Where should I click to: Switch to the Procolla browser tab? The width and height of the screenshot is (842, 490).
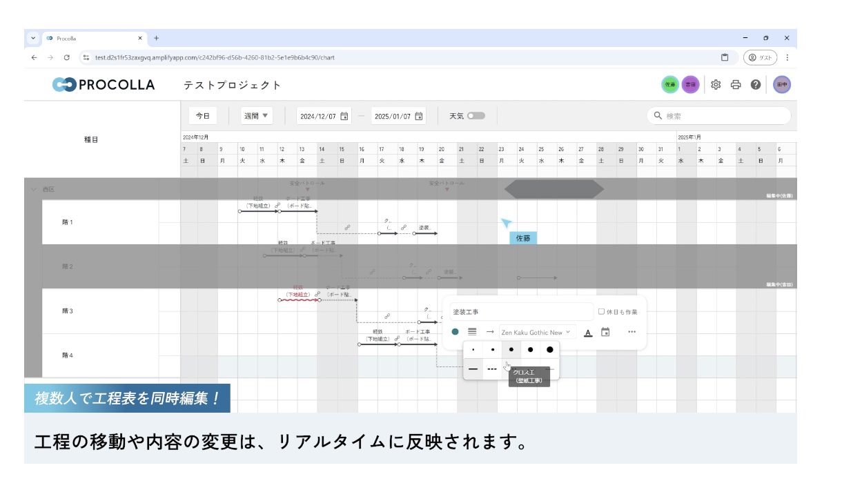pyautogui.click(x=95, y=38)
